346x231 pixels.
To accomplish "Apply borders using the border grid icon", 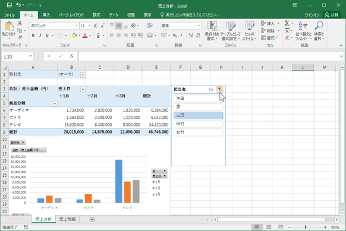I will [61, 36].
